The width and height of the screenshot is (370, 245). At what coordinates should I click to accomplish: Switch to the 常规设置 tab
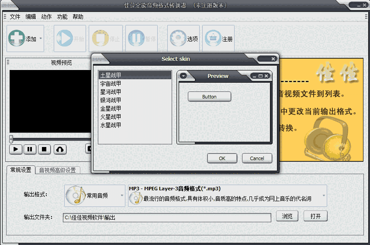coord(21,170)
